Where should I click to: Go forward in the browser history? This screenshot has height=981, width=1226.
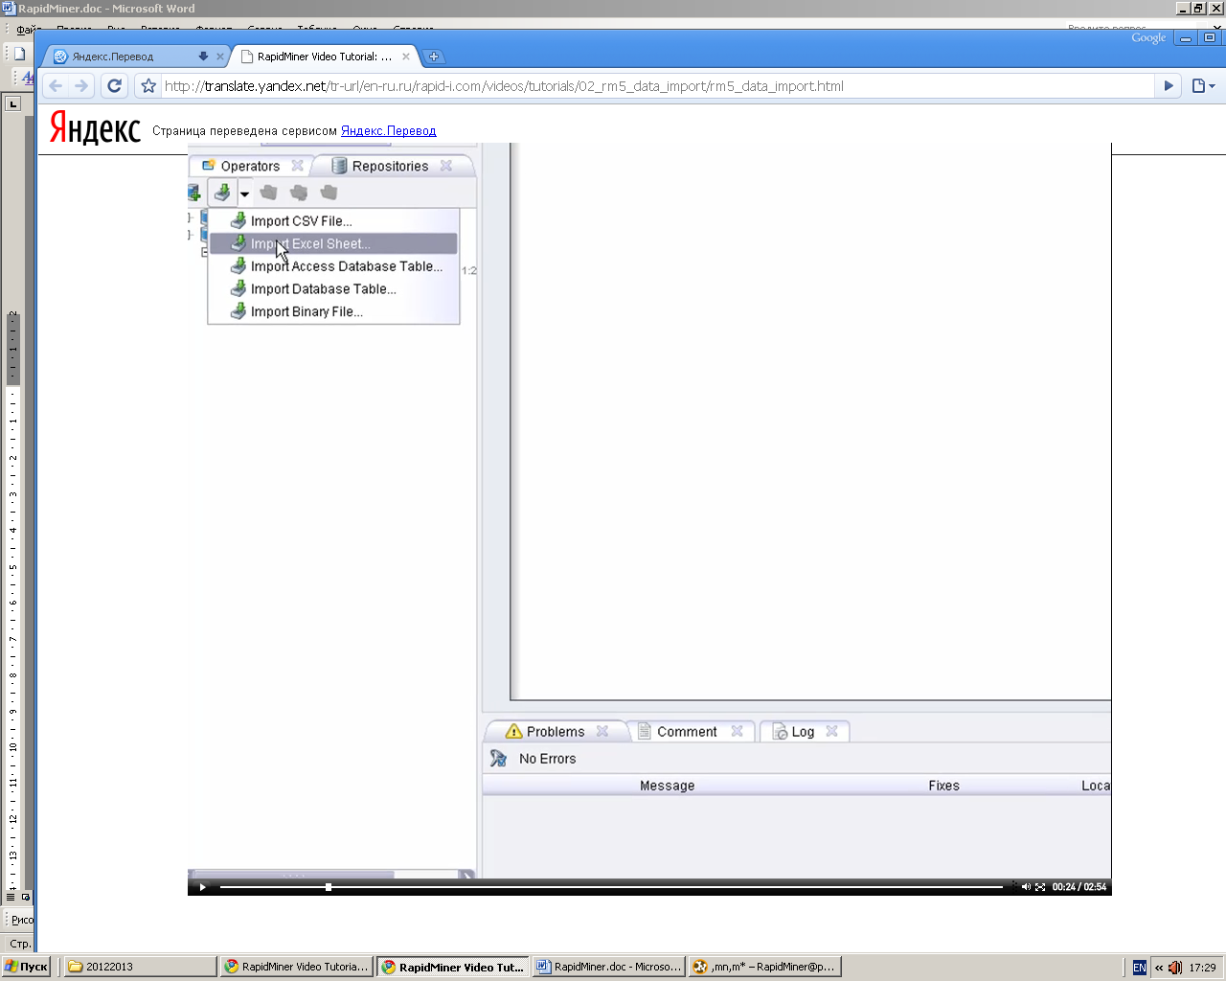(x=81, y=86)
